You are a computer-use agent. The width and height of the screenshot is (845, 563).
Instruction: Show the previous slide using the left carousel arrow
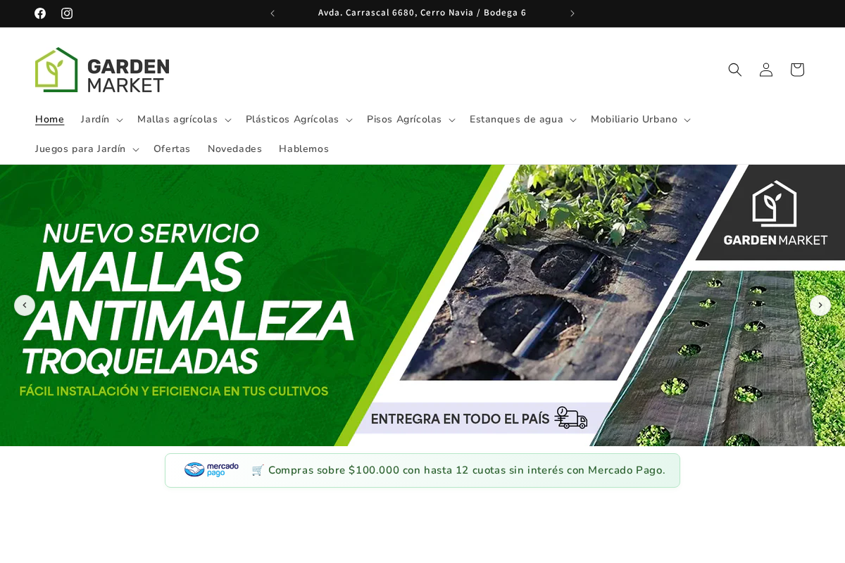pyautogui.click(x=25, y=305)
